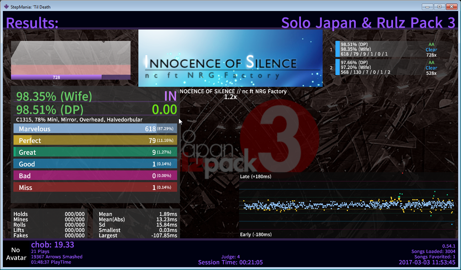Viewport: 461px width, 270px height.
Task: Click the Solo Japan & Rulz Pack 3 title
Action: (x=368, y=23)
